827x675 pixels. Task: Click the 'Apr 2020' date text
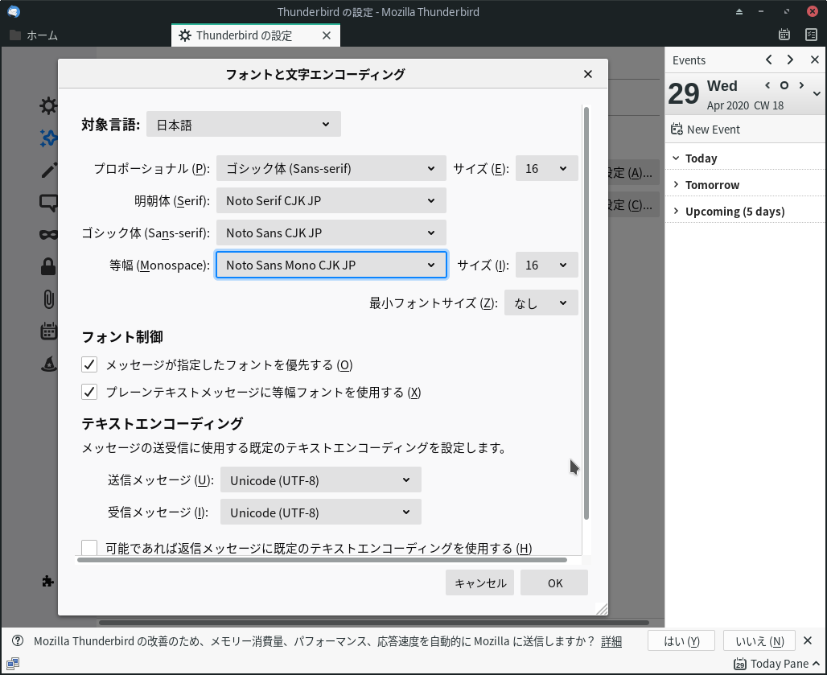point(728,105)
